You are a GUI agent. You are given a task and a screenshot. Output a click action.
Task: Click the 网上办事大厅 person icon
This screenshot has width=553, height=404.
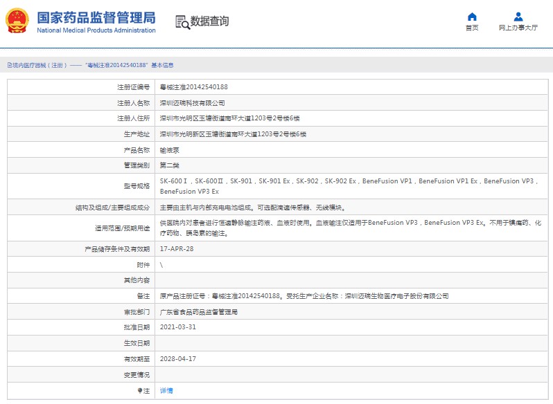[x=518, y=17]
